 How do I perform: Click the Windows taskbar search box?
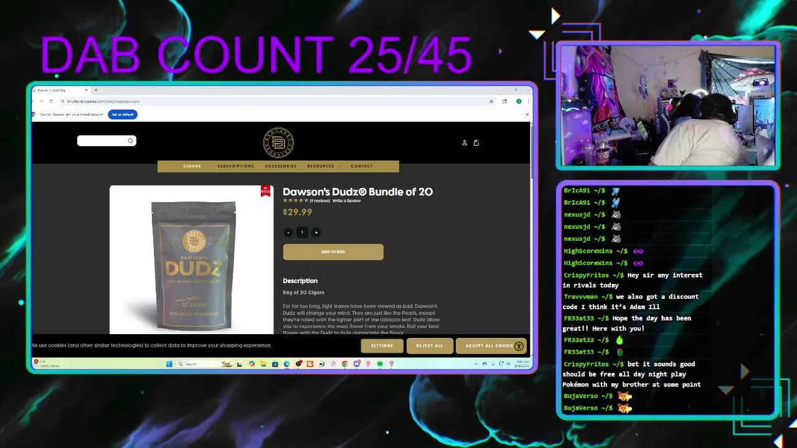(x=205, y=364)
